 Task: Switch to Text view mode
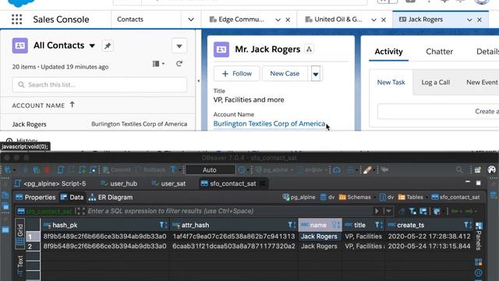tap(20, 265)
